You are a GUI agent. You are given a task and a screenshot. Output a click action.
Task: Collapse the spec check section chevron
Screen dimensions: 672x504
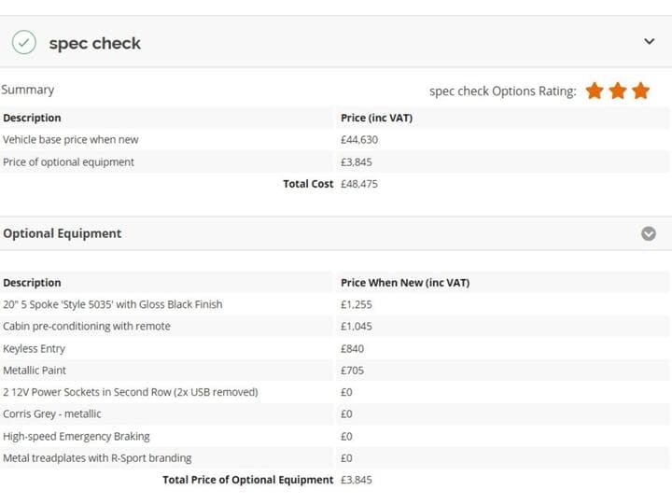(x=650, y=42)
